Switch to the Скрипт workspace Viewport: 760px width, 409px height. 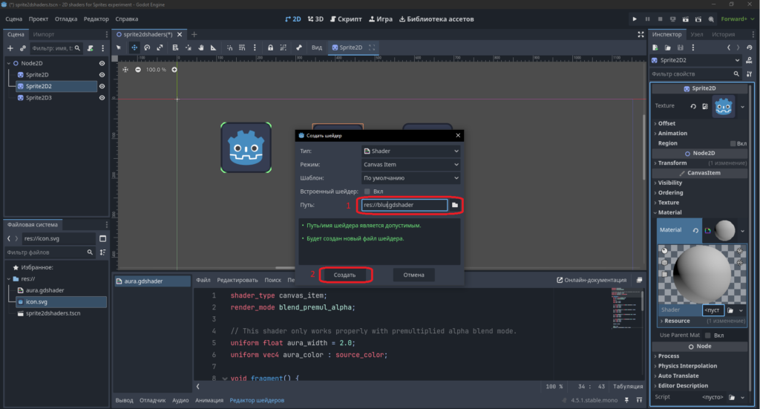pos(346,19)
